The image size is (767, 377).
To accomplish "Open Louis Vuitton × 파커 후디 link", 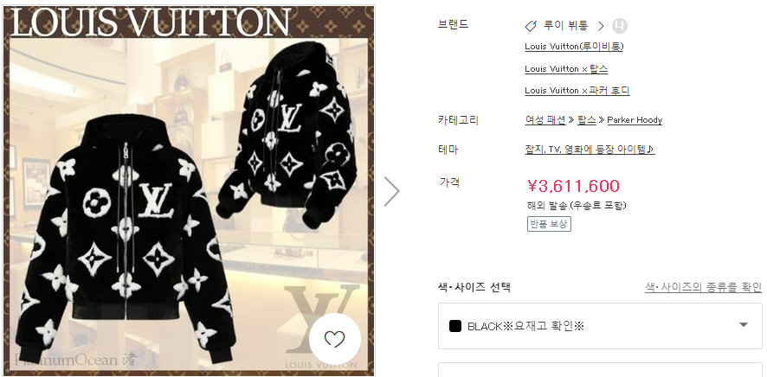I will (577, 91).
